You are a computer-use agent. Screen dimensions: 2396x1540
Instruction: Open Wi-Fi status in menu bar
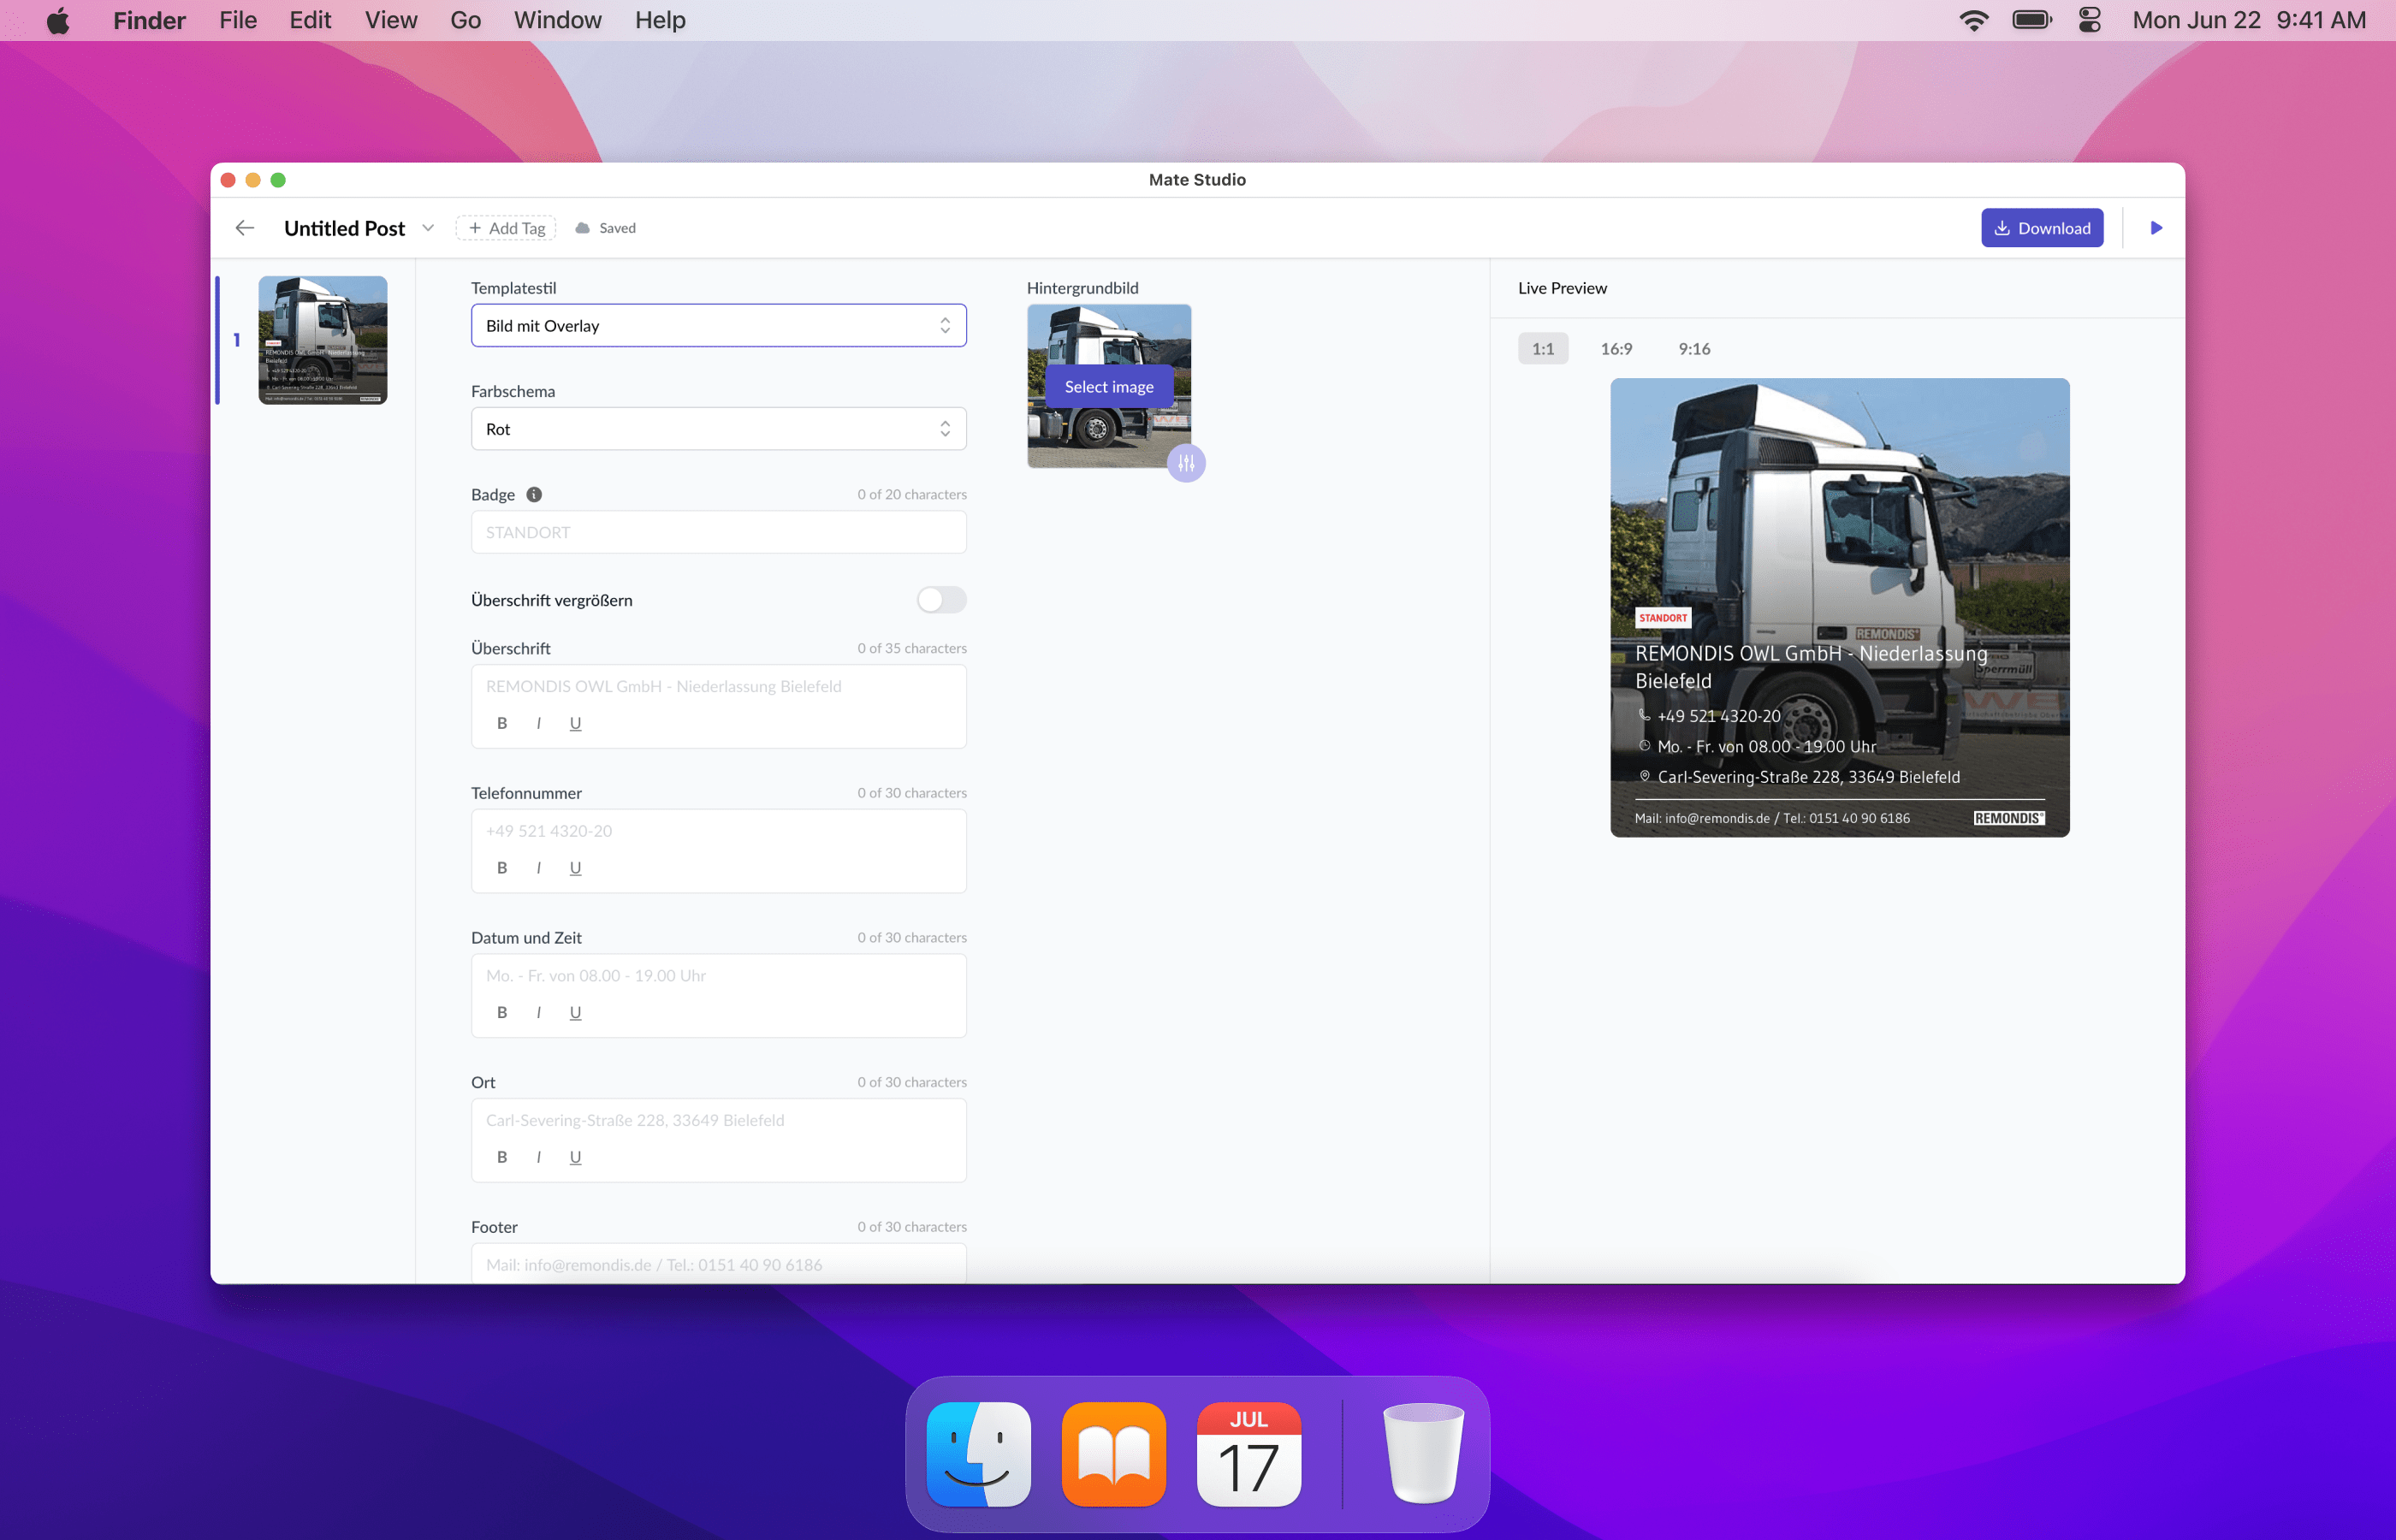(x=1974, y=20)
